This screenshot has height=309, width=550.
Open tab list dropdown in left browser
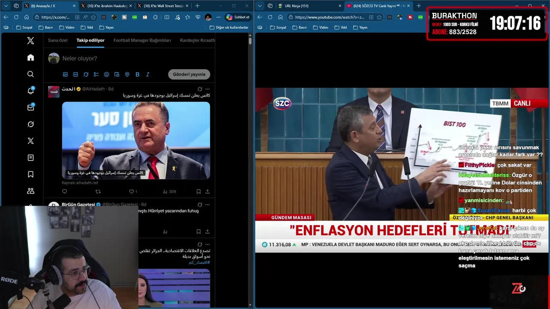coord(6,6)
